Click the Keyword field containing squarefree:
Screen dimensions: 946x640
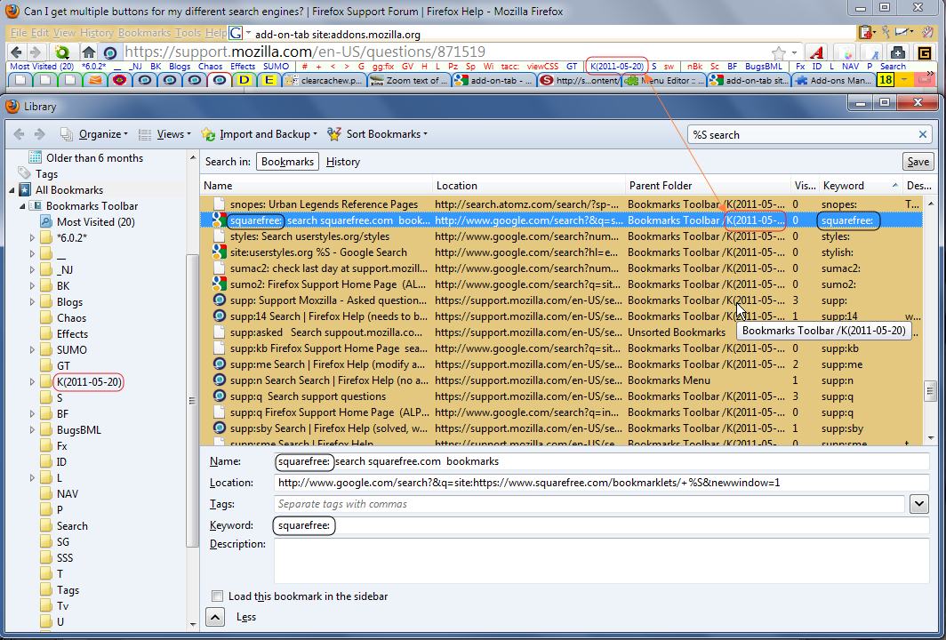pyautogui.click(x=601, y=525)
